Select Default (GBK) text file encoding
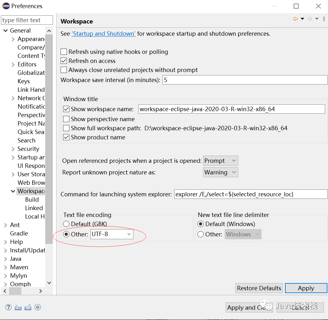This screenshot has width=328, height=320. pos(66,224)
